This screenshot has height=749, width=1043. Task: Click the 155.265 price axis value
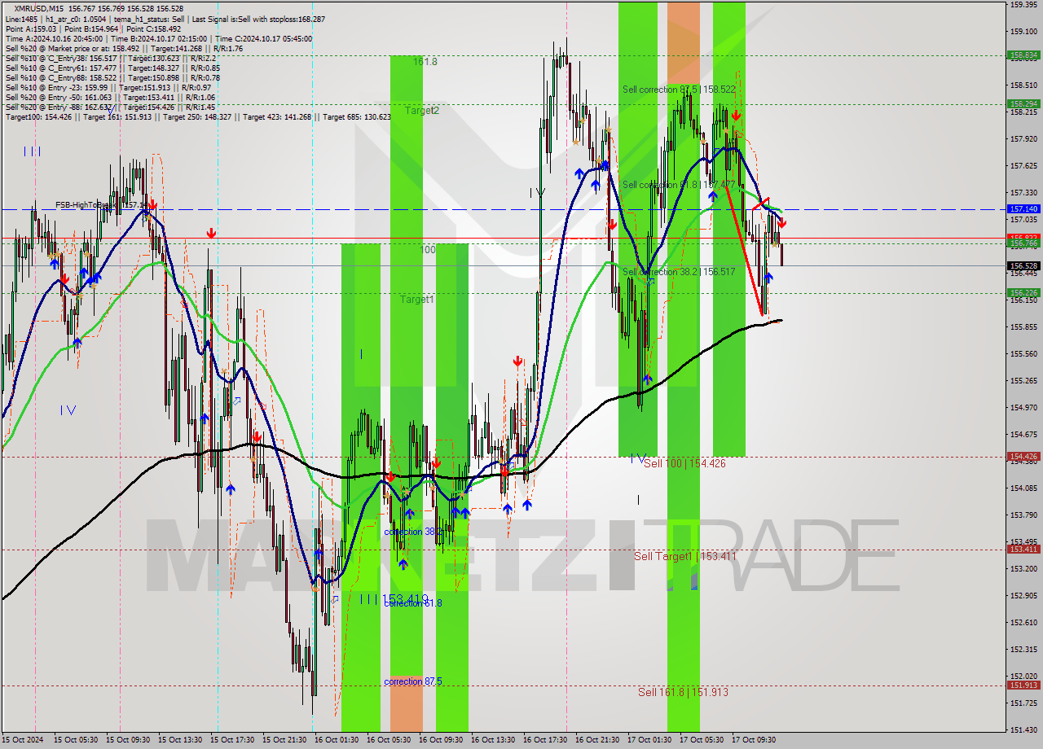coord(1023,381)
